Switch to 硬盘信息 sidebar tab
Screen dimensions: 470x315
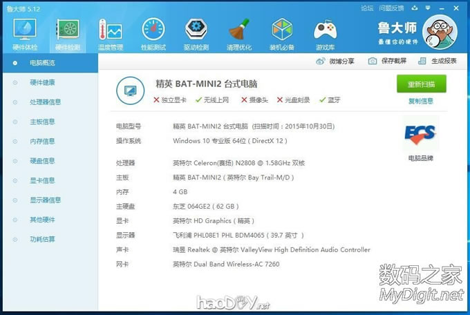pos(42,161)
